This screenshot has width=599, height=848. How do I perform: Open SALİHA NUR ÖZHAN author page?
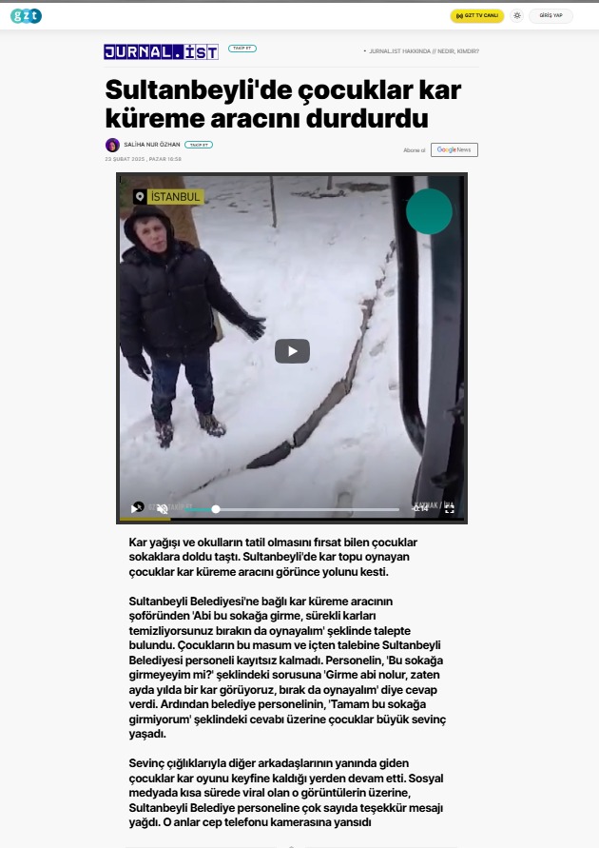tap(152, 145)
